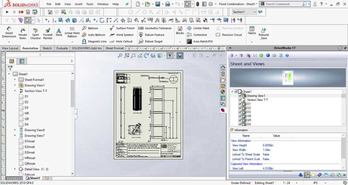Open the Insert menu

pyautogui.click(x=79, y=4)
